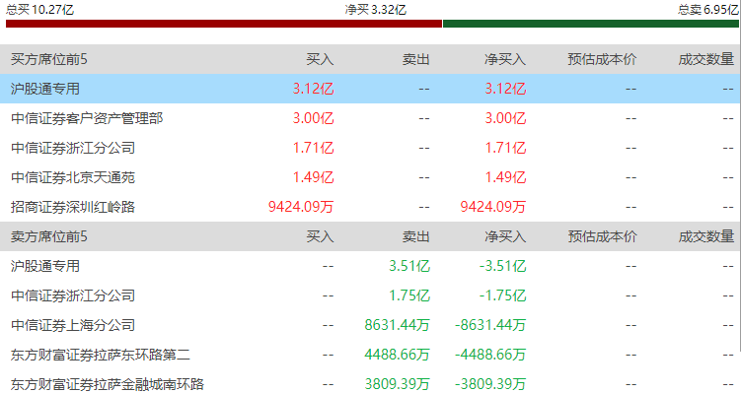Sort by 买入 in the 买方席位前5 header
Image resolution: width=741 pixels, height=393 pixels.
(x=320, y=59)
